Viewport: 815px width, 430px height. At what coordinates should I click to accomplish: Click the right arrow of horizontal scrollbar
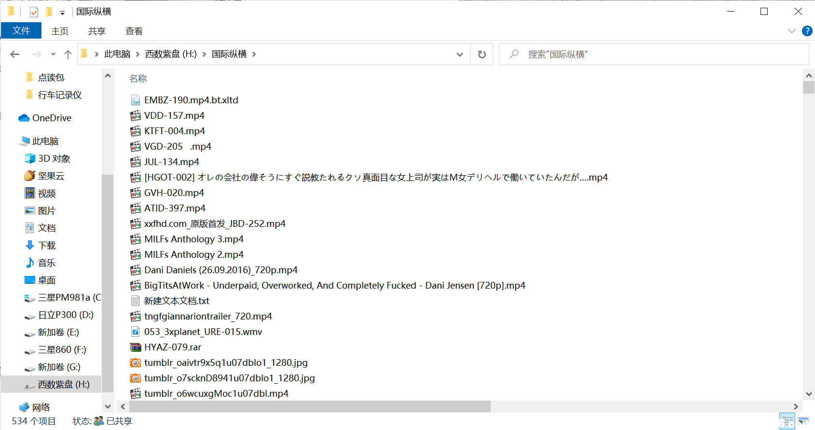796,406
